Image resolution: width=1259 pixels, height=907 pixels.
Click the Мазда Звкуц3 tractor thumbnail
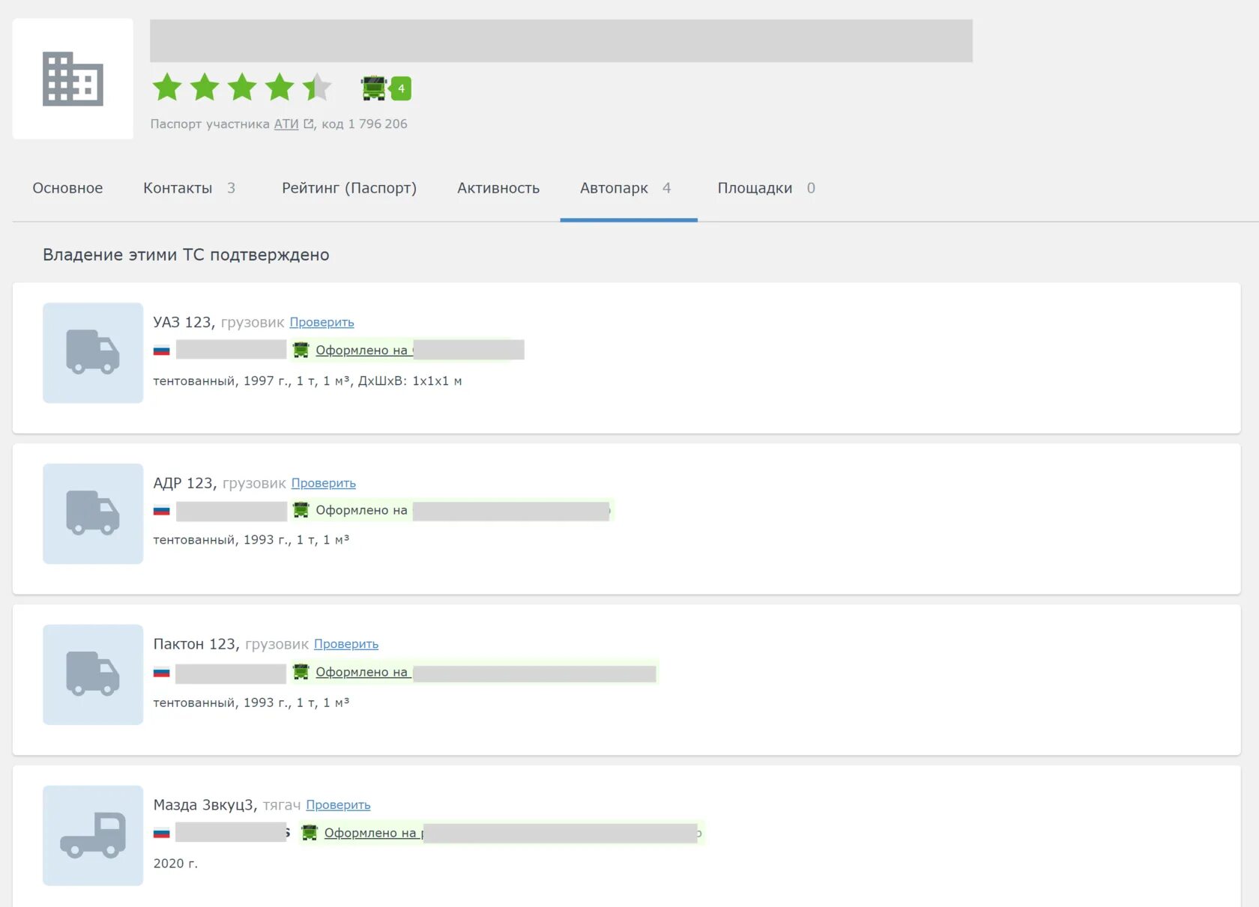[x=93, y=836]
